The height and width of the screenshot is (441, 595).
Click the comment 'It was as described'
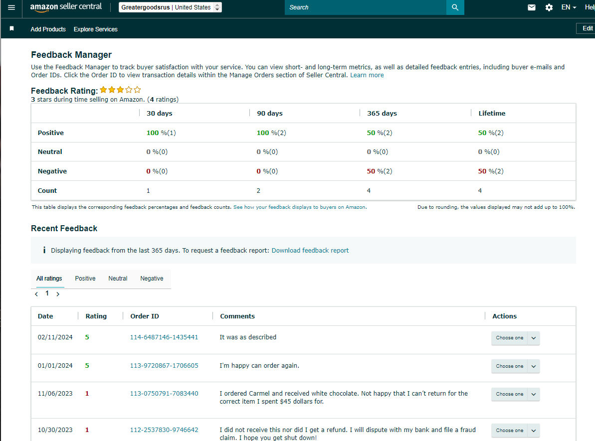click(248, 337)
